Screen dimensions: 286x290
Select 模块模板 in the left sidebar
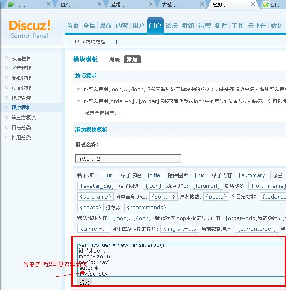(x=21, y=108)
